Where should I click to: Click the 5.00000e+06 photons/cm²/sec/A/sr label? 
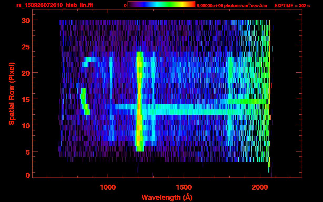(232, 5)
